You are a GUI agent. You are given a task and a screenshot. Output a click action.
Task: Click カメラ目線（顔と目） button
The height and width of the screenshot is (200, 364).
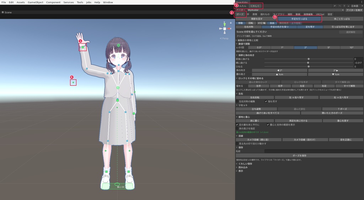pyautogui.click(x=259, y=140)
